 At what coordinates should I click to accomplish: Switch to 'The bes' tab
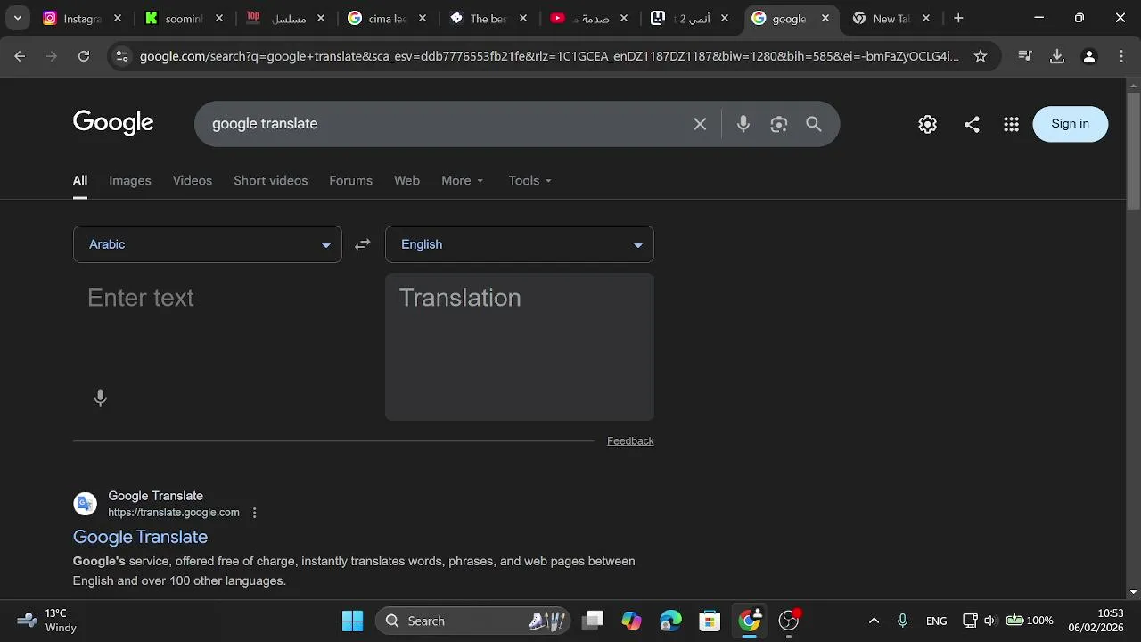tap(489, 18)
